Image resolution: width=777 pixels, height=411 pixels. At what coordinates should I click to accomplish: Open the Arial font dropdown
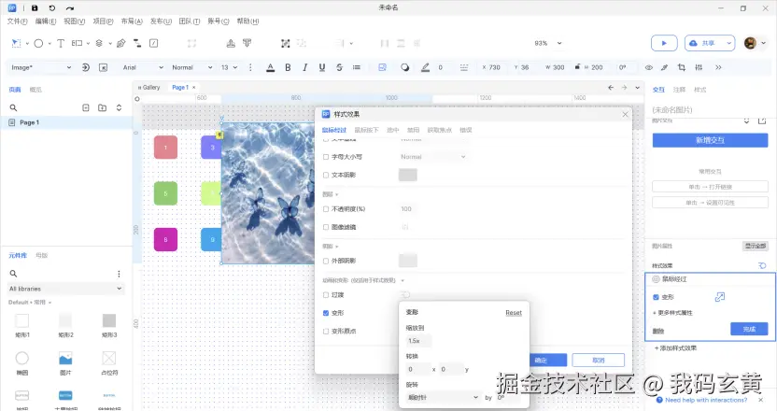coord(143,67)
